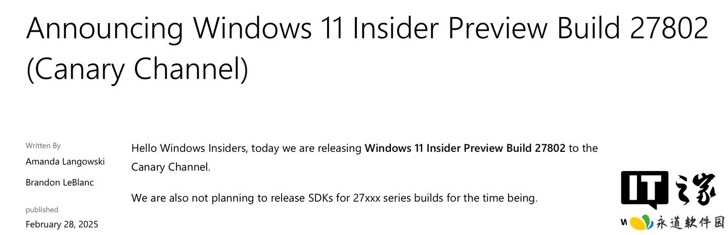Image resolution: width=728 pixels, height=235 pixels.
Task: Open Amanda Langowski's author page
Action: [65, 161]
